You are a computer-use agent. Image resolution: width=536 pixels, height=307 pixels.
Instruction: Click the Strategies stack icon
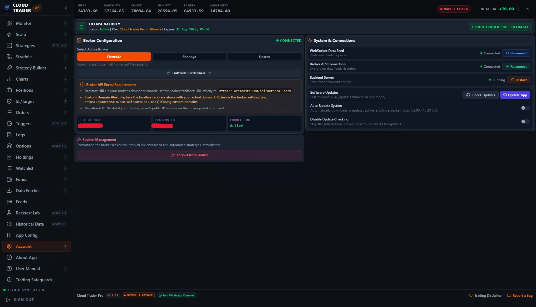click(9, 45)
